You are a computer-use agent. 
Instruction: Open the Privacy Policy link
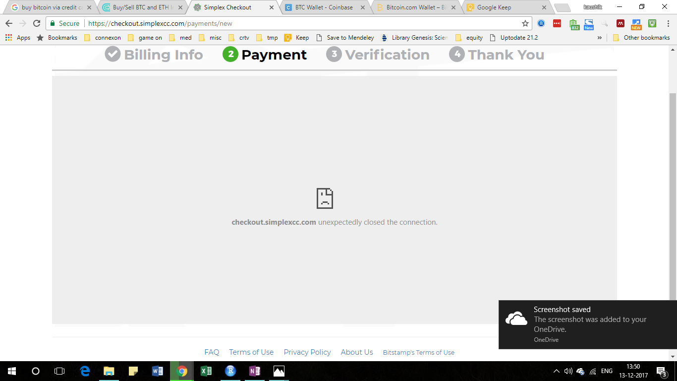(307, 352)
